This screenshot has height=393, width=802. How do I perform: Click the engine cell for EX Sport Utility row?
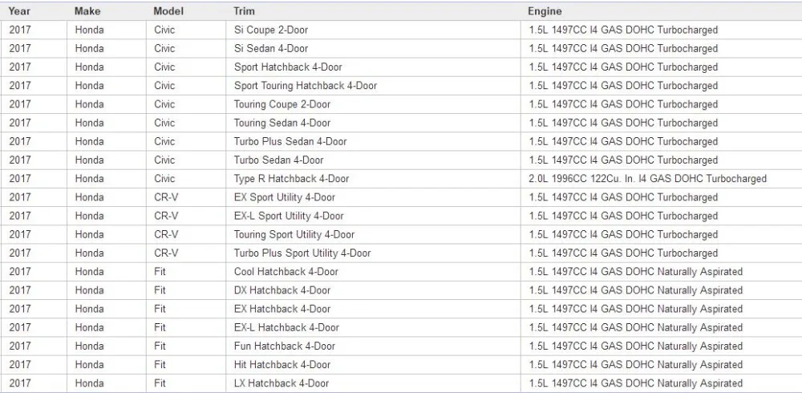tap(662, 197)
